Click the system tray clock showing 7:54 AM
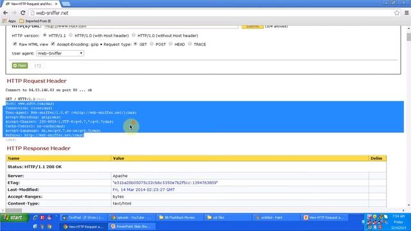The height and width of the screenshot is (231, 411). pyautogui.click(x=398, y=217)
